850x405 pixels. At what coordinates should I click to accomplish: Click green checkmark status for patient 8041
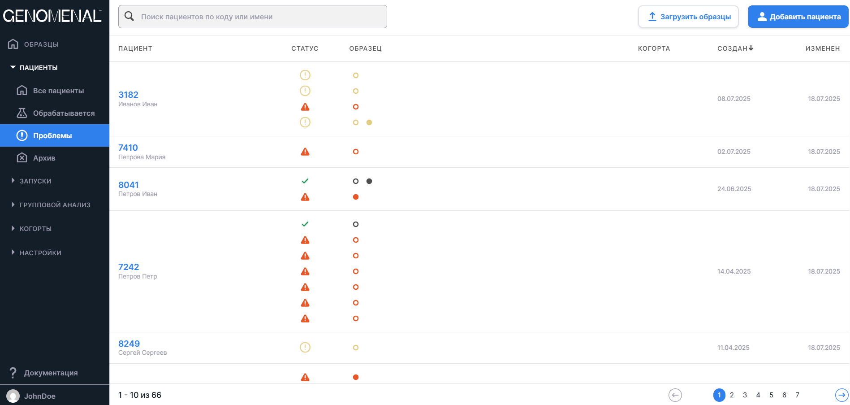click(305, 181)
